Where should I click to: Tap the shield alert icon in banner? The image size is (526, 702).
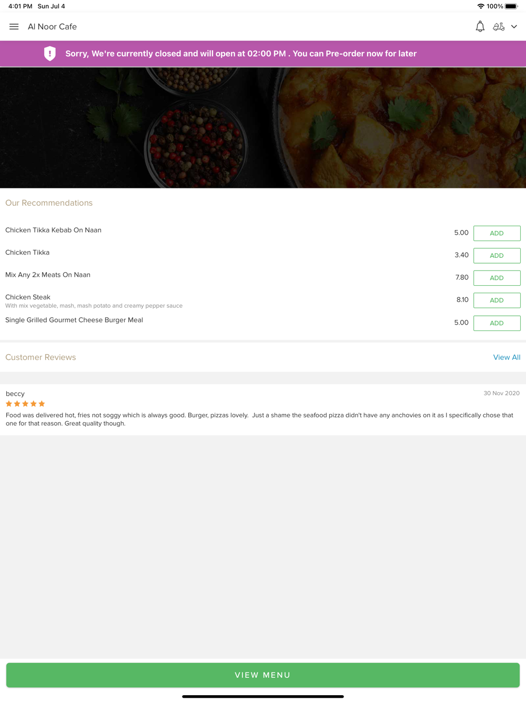point(50,54)
